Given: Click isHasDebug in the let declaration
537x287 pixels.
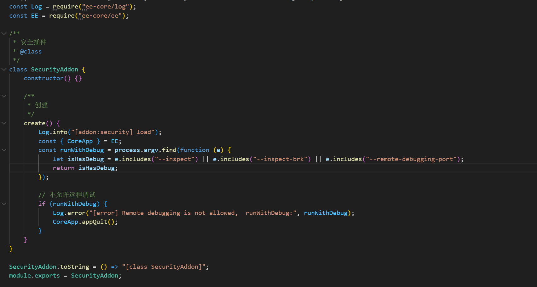Looking at the screenshot, I should tap(86, 159).
